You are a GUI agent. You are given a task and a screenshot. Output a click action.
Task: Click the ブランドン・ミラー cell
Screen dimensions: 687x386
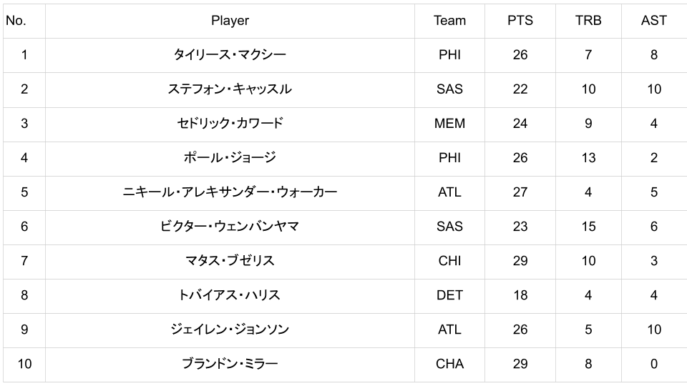230,364
